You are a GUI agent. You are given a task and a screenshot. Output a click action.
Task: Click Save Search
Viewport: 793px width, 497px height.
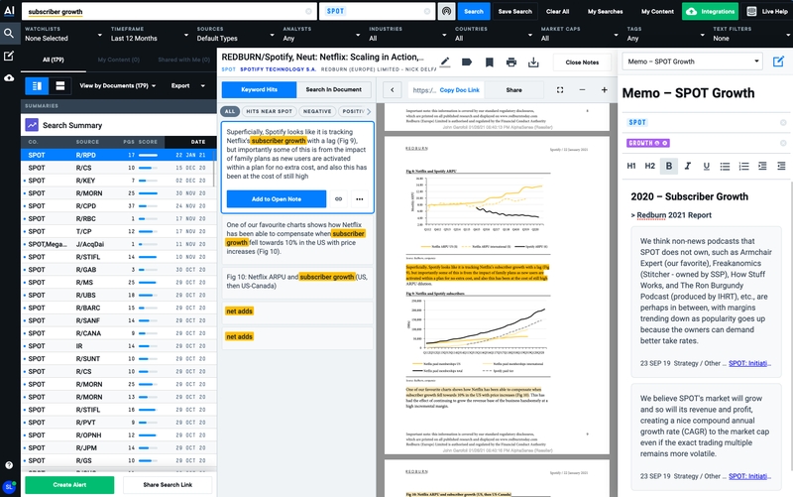(514, 11)
